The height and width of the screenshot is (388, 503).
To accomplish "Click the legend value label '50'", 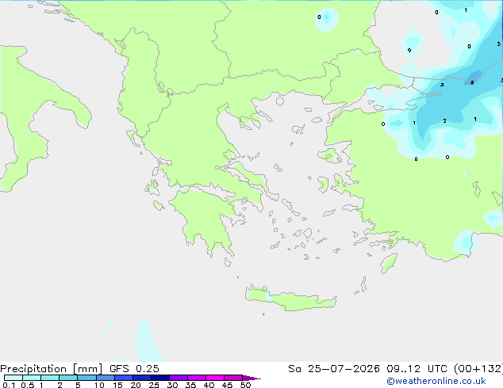I will tap(245, 385).
